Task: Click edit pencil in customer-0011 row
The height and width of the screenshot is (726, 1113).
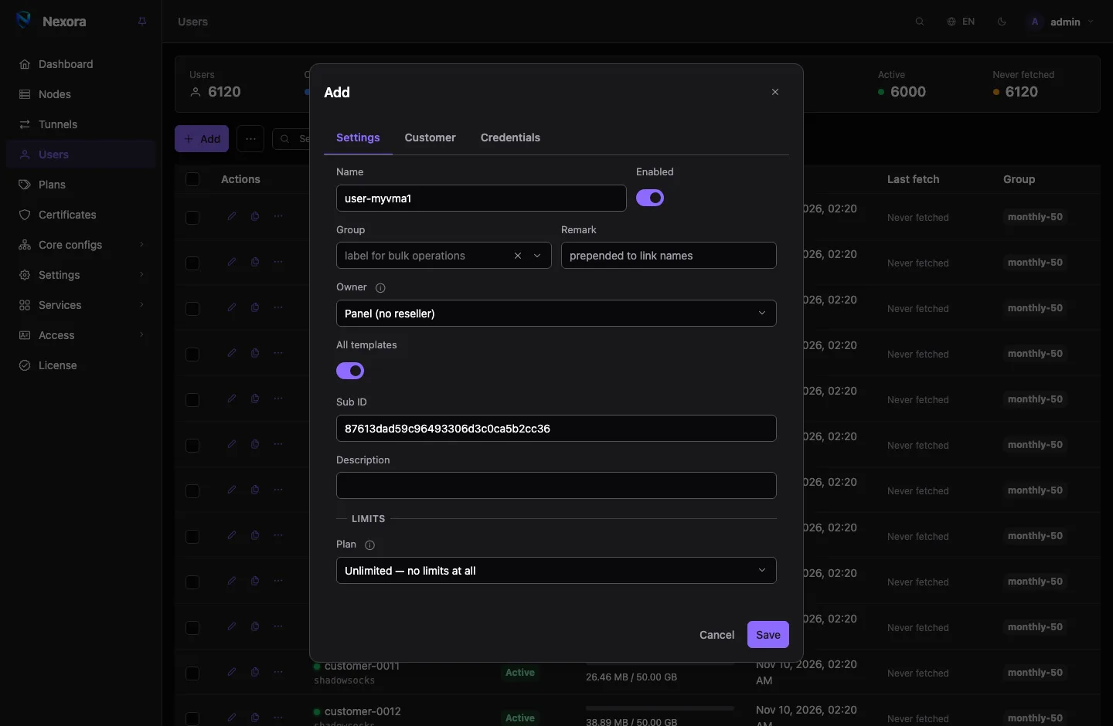Action: tap(232, 672)
